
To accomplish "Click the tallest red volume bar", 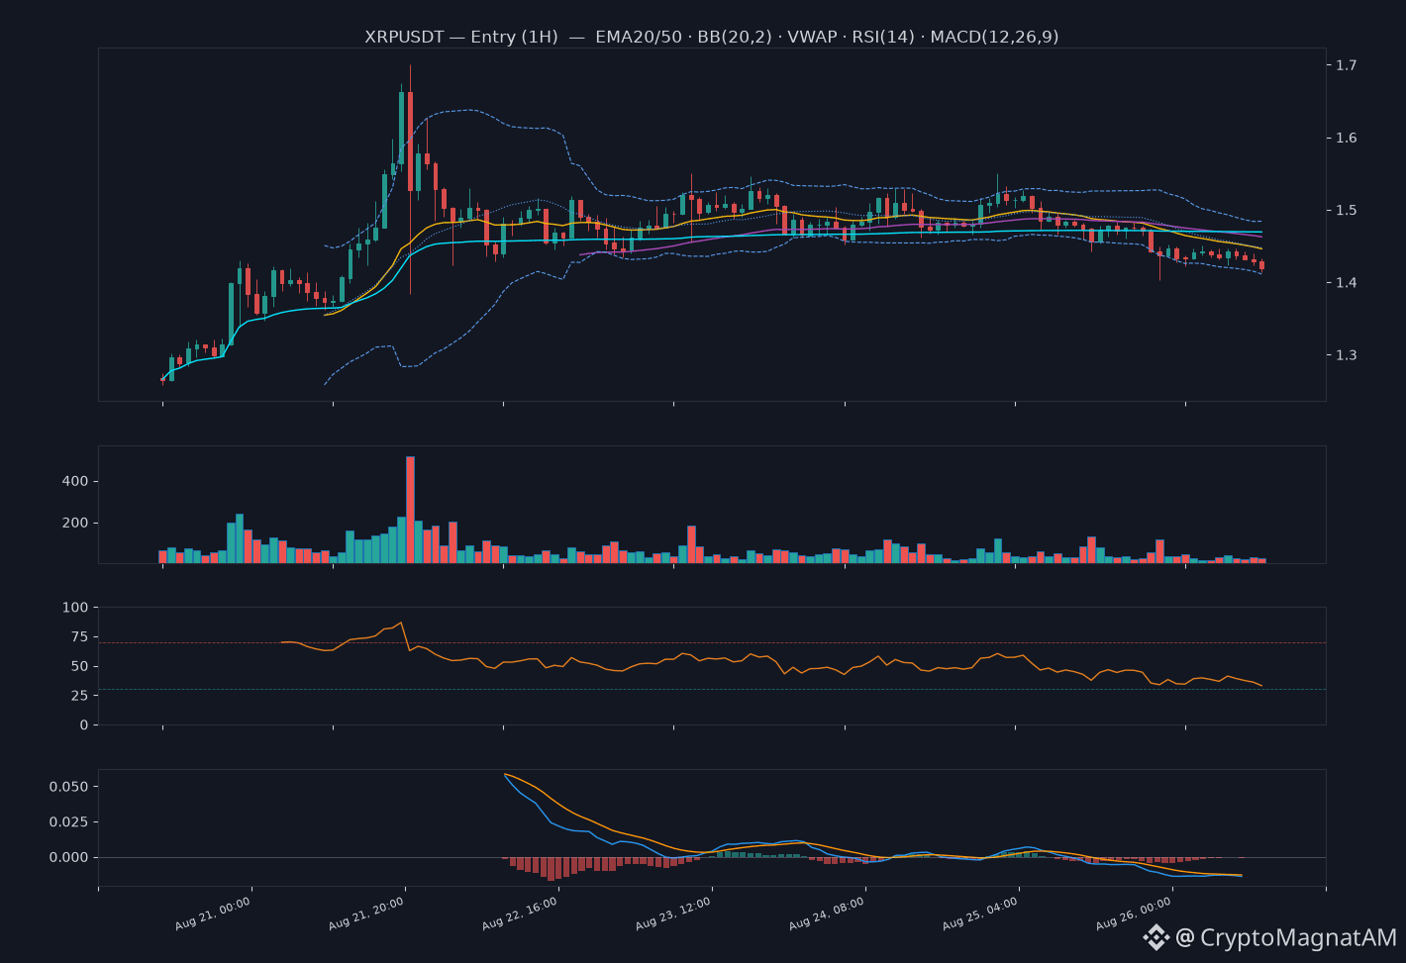I will click(x=410, y=510).
